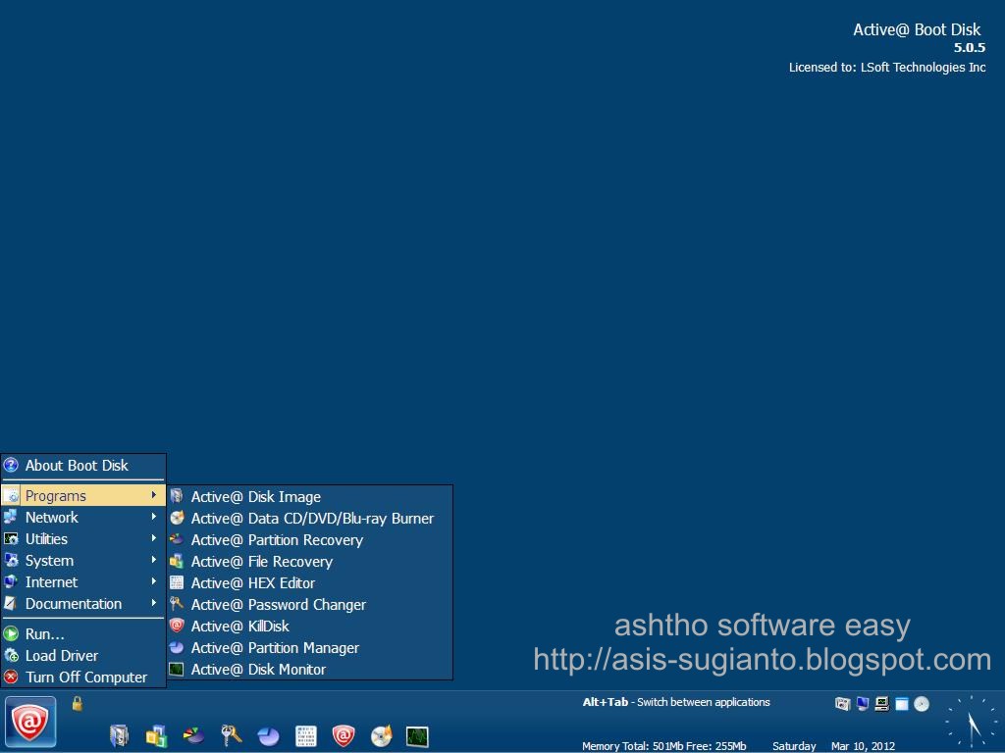Open Active@ Disk Monitor from submenu
Viewport: 1005px width, 753px height.
[x=310, y=669]
